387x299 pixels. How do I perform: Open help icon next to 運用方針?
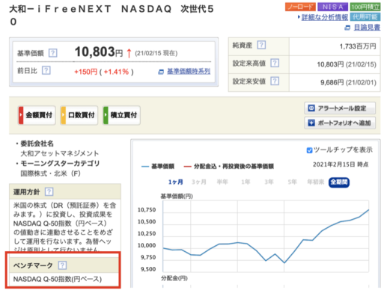pyautogui.click(x=49, y=191)
